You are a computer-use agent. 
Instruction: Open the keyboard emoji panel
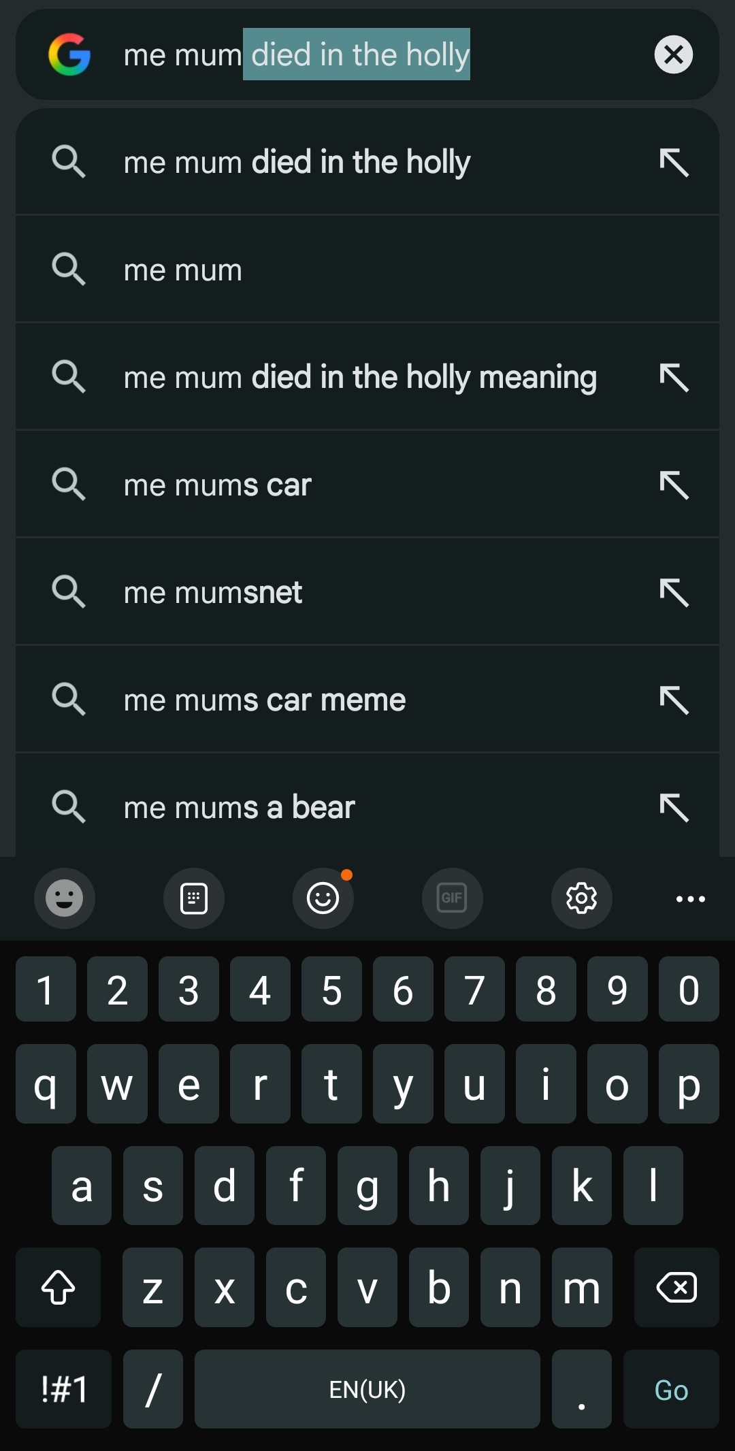coord(323,898)
